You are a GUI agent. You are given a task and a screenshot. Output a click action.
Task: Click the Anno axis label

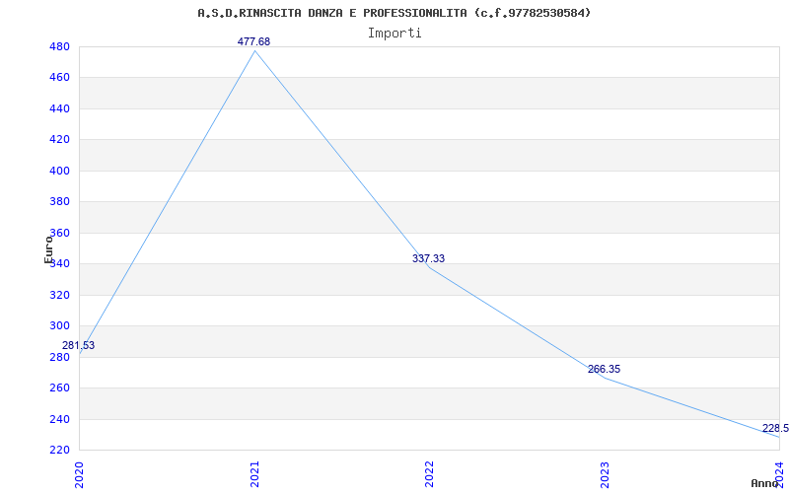(765, 483)
